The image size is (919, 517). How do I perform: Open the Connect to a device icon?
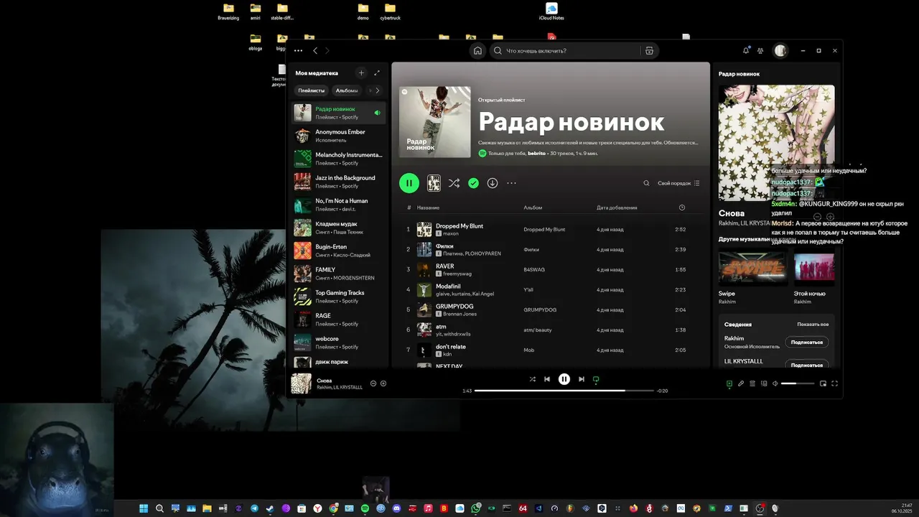point(764,383)
